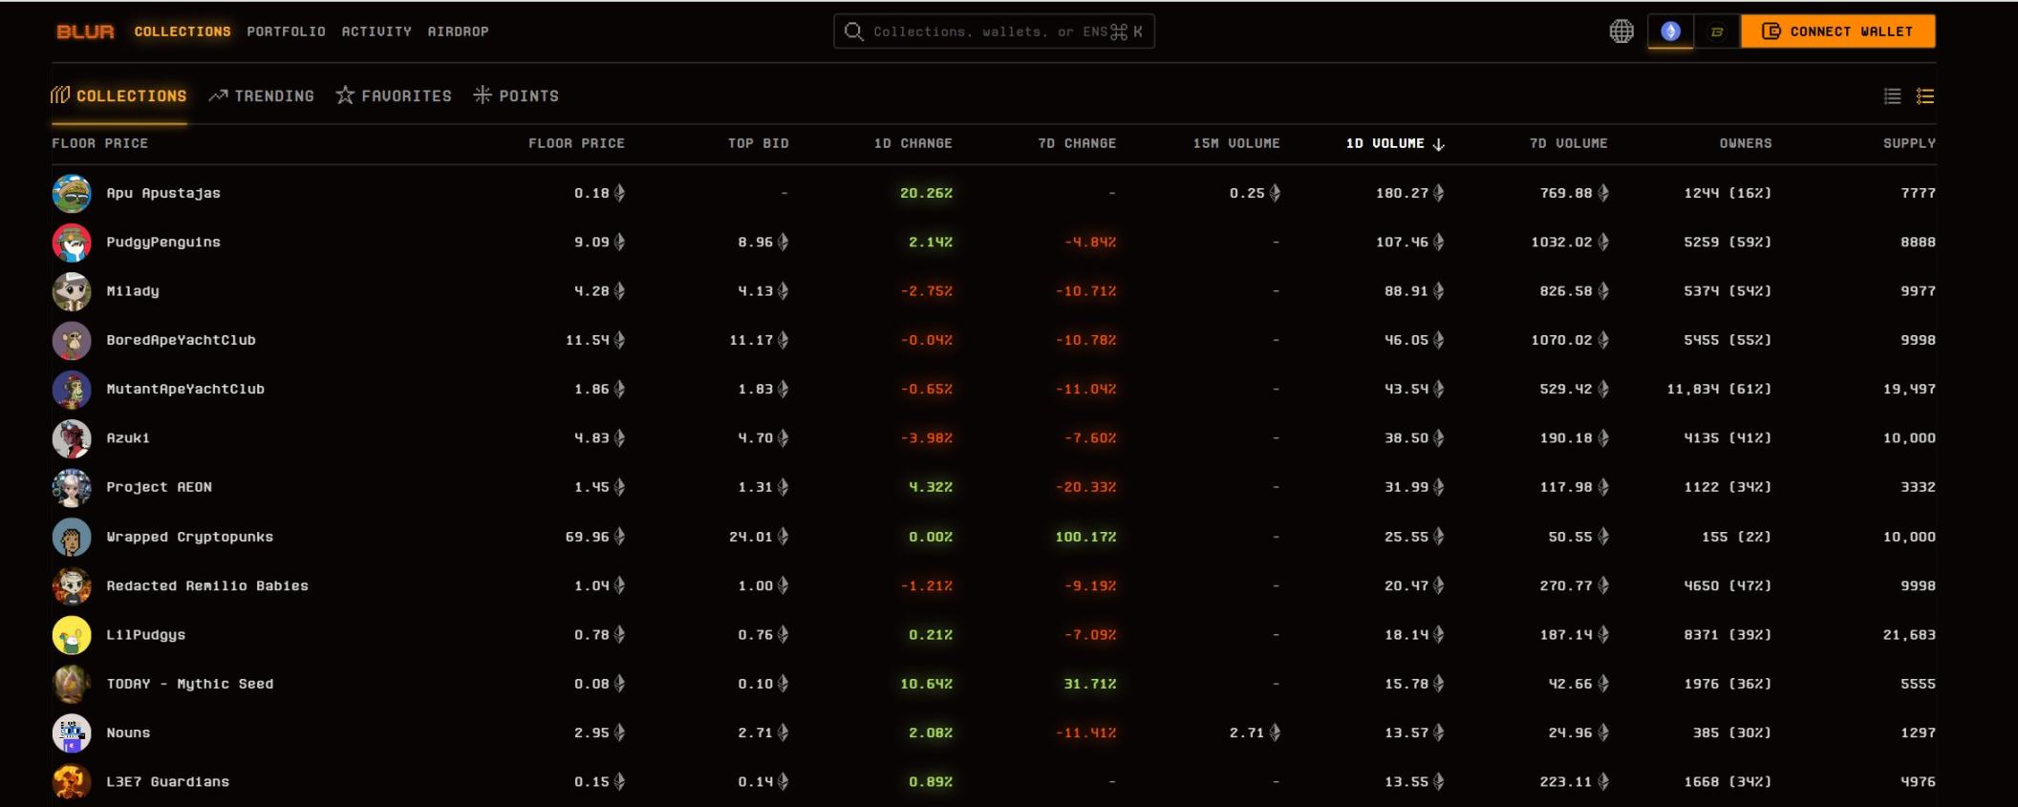Click the 1D Volume sort arrow
This screenshot has height=807, width=2018.
[1438, 144]
